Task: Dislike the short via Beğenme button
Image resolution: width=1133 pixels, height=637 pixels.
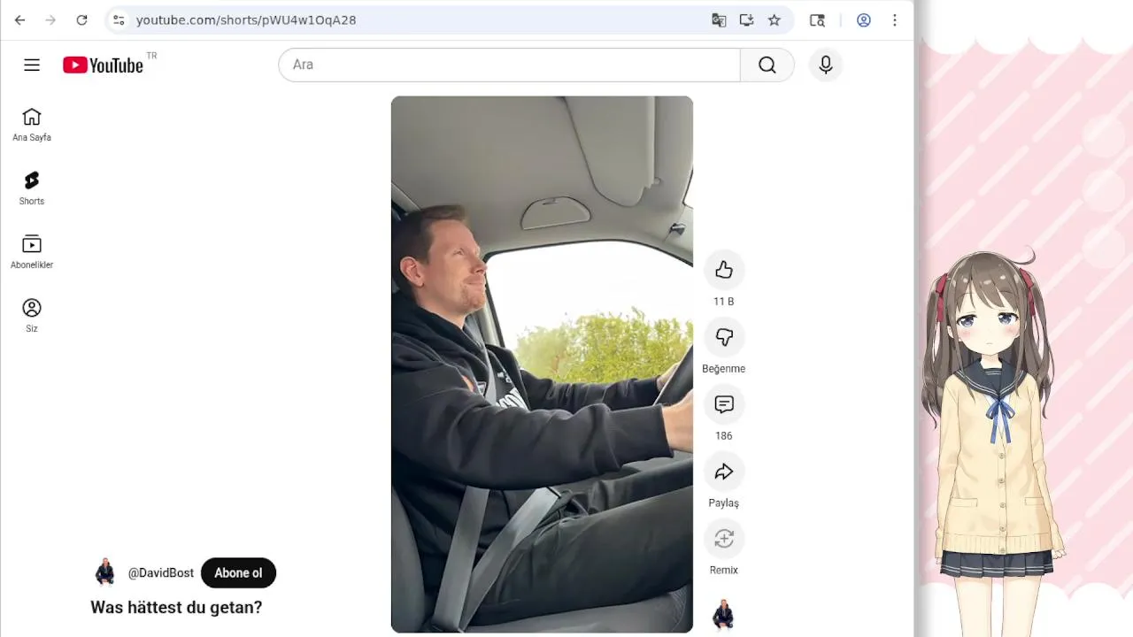Action: 723,337
